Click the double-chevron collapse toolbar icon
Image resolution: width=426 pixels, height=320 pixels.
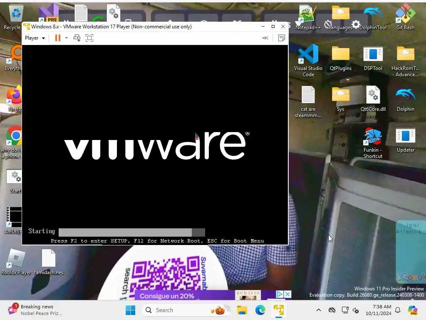coord(265,38)
